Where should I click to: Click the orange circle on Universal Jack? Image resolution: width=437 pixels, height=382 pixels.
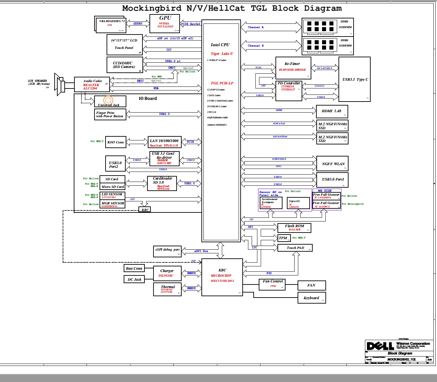tap(108, 100)
